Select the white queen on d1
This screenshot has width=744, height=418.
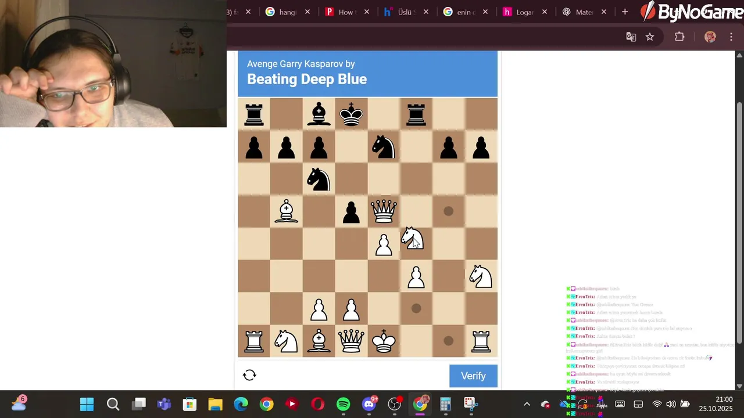pyautogui.click(x=351, y=341)
